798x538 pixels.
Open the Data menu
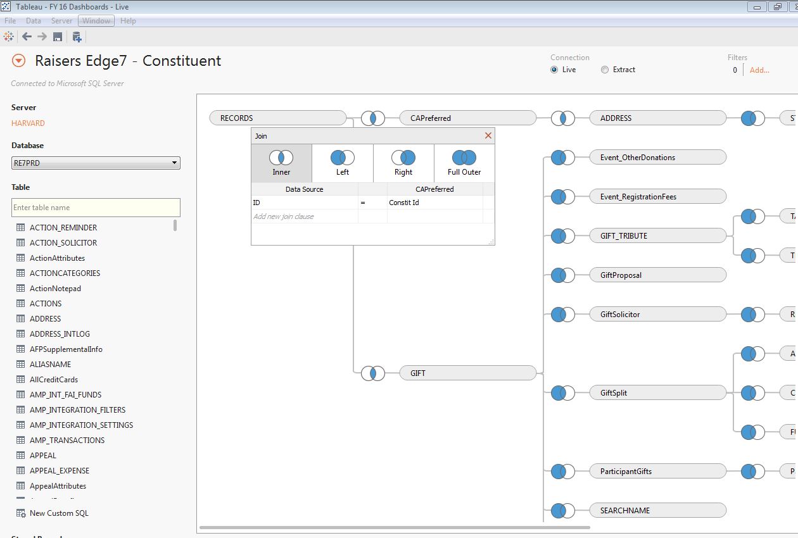pos(34,21)
